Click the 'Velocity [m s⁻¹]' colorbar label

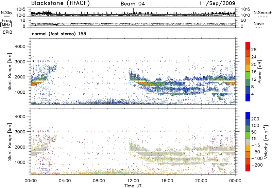(266, 142)
